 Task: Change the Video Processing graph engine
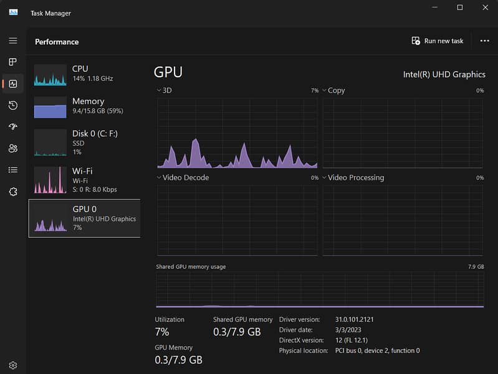(x=325, y=178)
